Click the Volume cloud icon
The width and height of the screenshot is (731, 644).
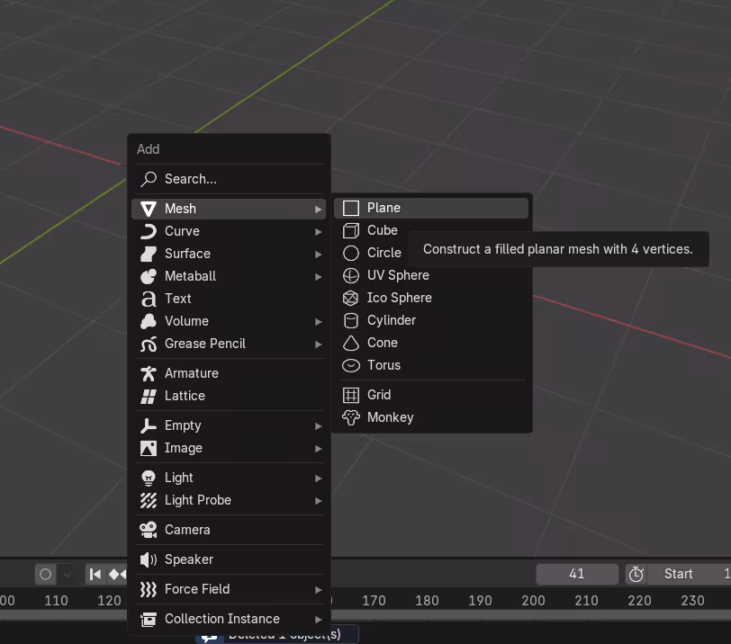coord(149,321)
